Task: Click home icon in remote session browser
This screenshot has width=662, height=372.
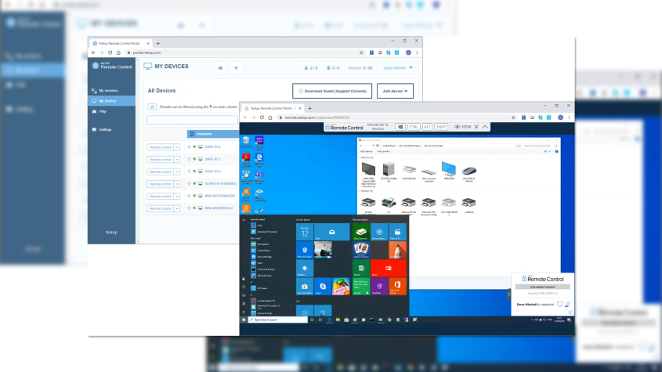Action: [x=270, y=117]
